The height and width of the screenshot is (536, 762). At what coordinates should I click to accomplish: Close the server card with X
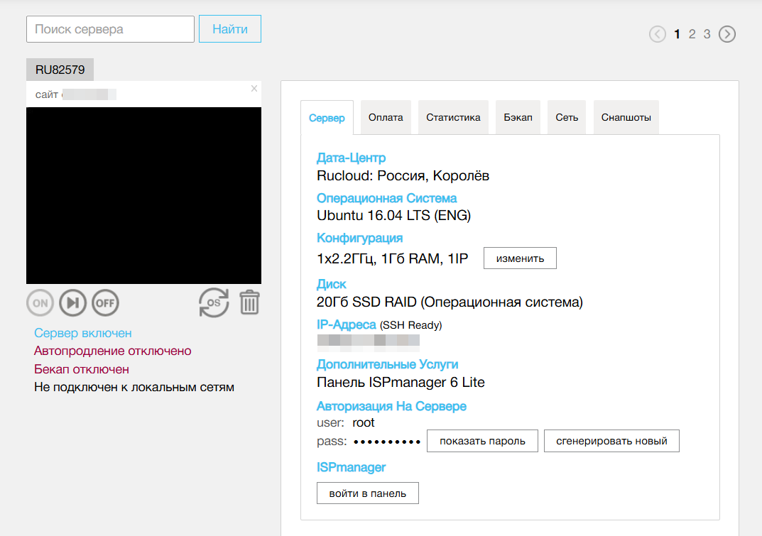[x=254, y=89]
